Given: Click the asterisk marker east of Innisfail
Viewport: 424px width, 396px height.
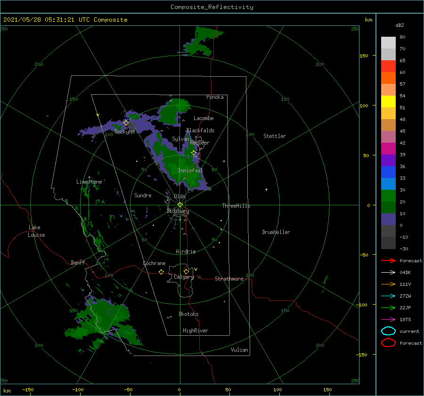Looking at the screenshot, I should point(224,162).
